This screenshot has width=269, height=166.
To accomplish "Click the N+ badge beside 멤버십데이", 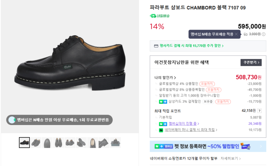I will [163, 123].
